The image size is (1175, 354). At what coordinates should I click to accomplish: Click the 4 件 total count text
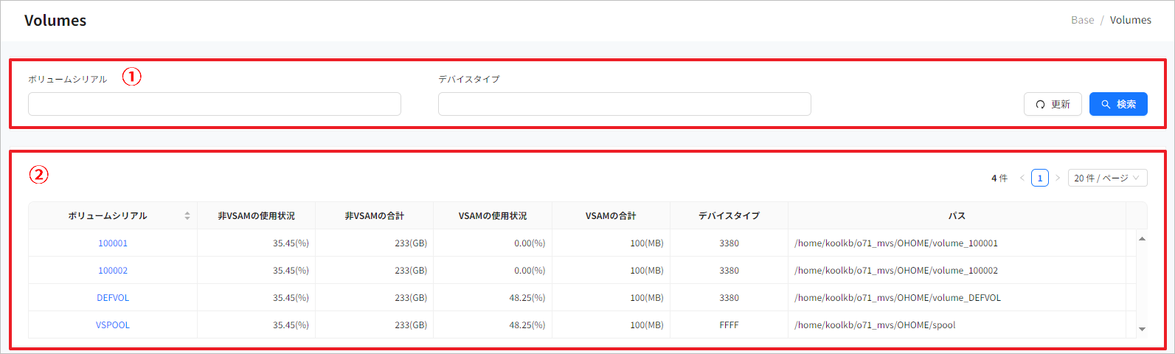[x=999, y=178]
